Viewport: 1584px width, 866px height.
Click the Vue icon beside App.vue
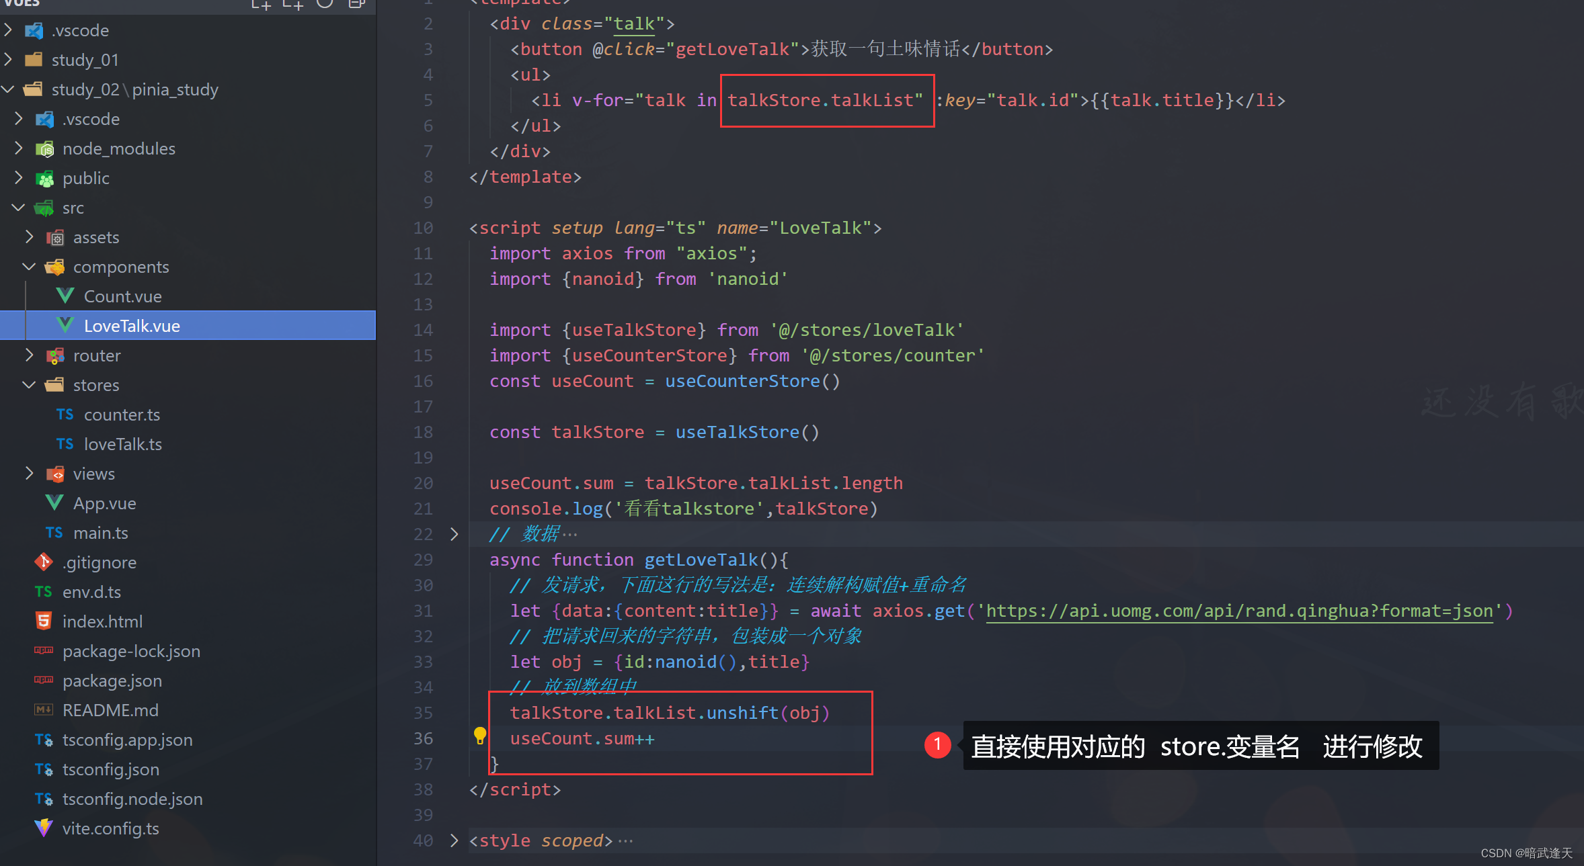(54, 503)
